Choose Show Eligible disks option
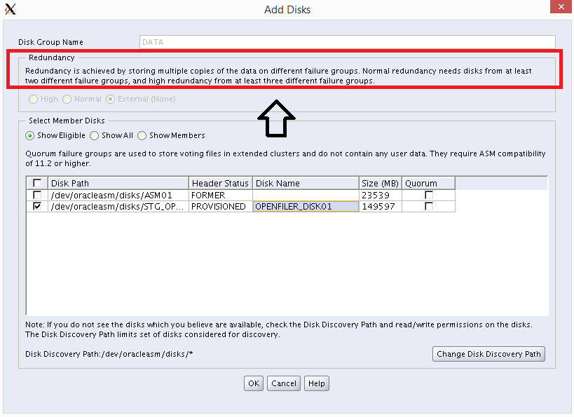This screenshot has width=574, height=417. 30,135
